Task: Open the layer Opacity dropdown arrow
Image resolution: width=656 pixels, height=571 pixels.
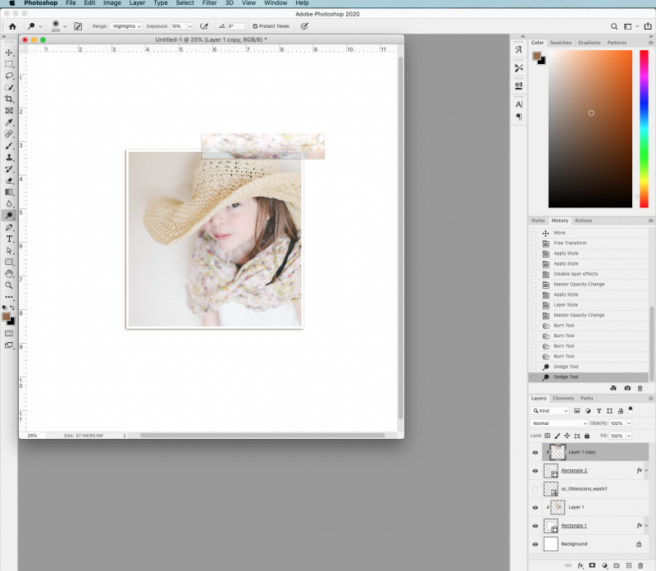Action: click(x=628, y=423)
